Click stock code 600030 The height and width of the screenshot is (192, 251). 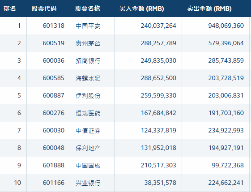tap(53, 130)
